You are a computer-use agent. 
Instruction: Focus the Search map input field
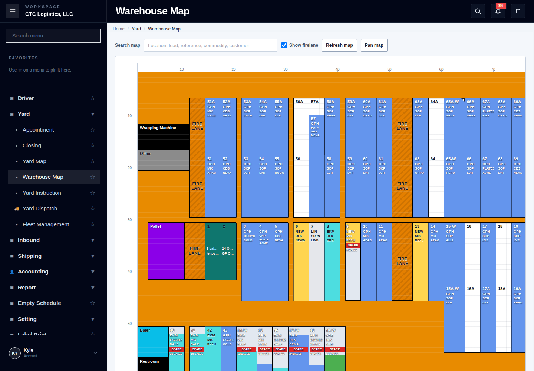click(211, 45)
